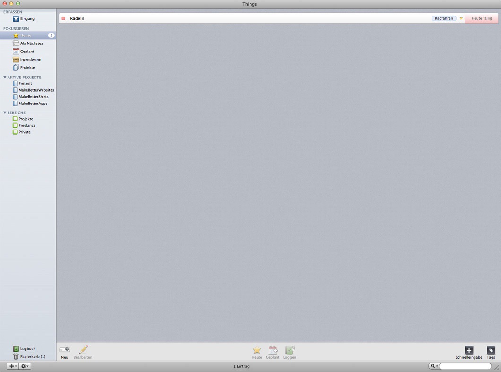Open the Als Nächstes list icon
Viewport: 501px width, 372px height.
coord(16,43)
